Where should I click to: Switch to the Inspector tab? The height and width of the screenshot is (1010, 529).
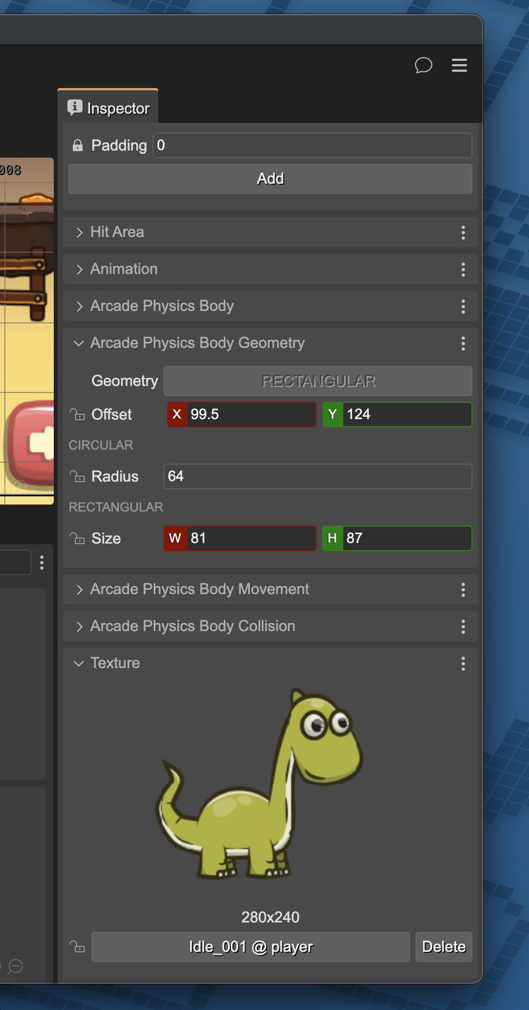pos(109,108)
